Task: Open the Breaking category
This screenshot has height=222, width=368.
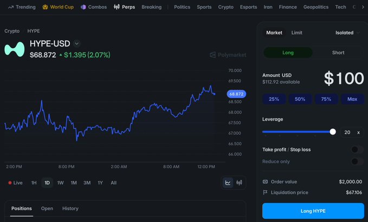Action: click(151, 7)
